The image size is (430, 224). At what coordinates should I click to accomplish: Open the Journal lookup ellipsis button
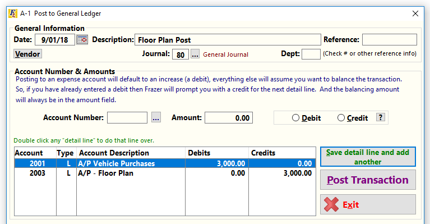(x=195, y=54)
